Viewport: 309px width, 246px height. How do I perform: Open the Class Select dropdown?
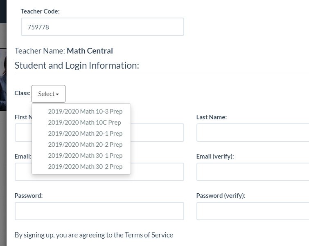(48, 94)
